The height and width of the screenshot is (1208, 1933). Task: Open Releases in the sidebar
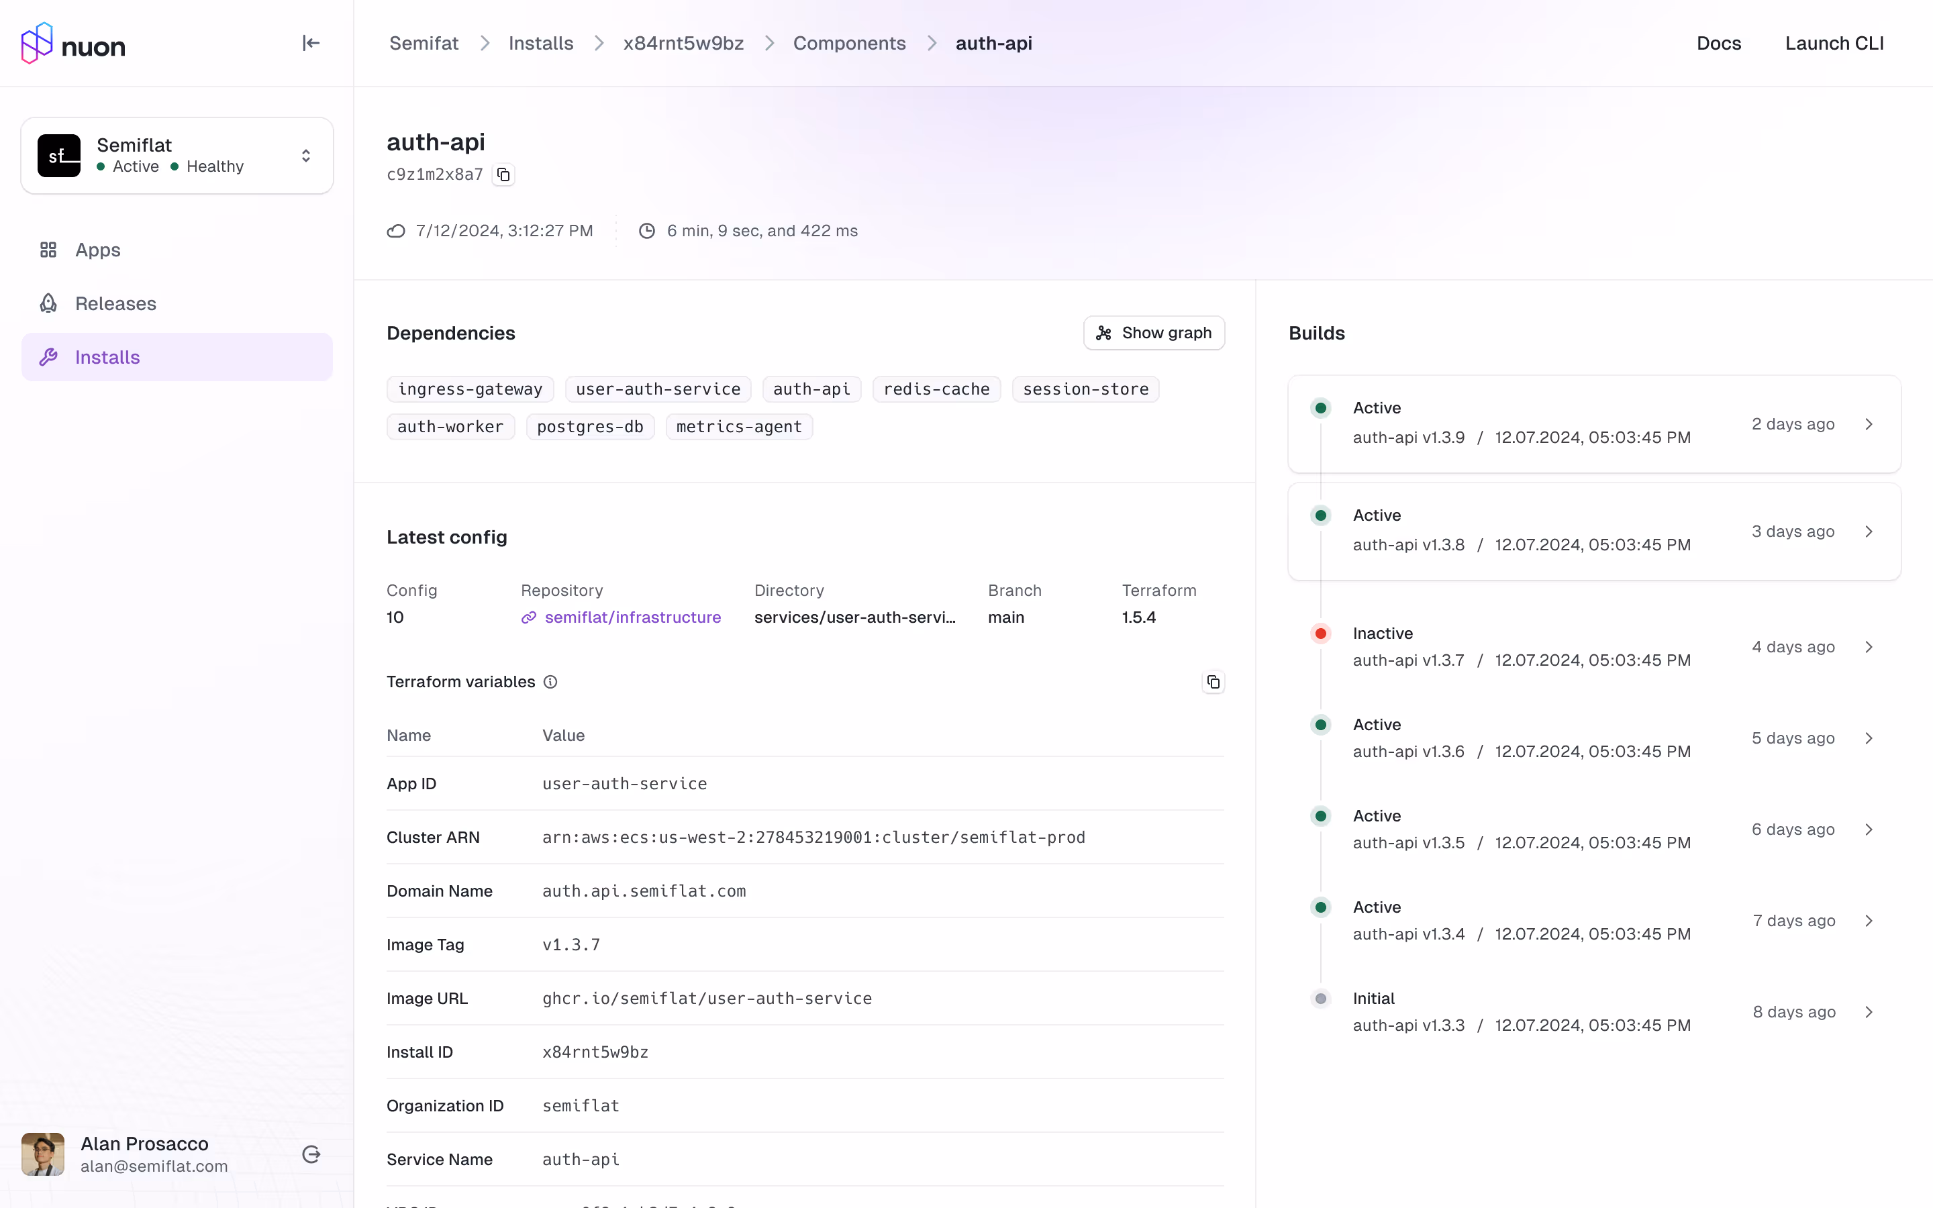pyautogui.click(x=177, y=303)
